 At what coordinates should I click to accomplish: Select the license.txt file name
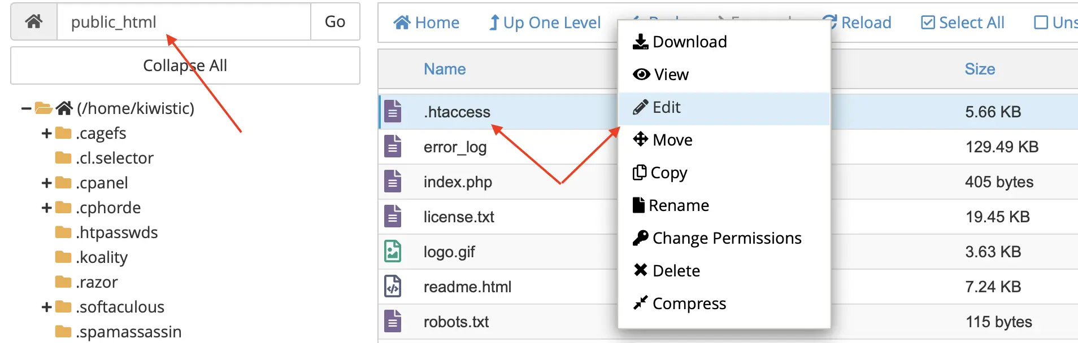pyautogui.click(x=459, y=217)
